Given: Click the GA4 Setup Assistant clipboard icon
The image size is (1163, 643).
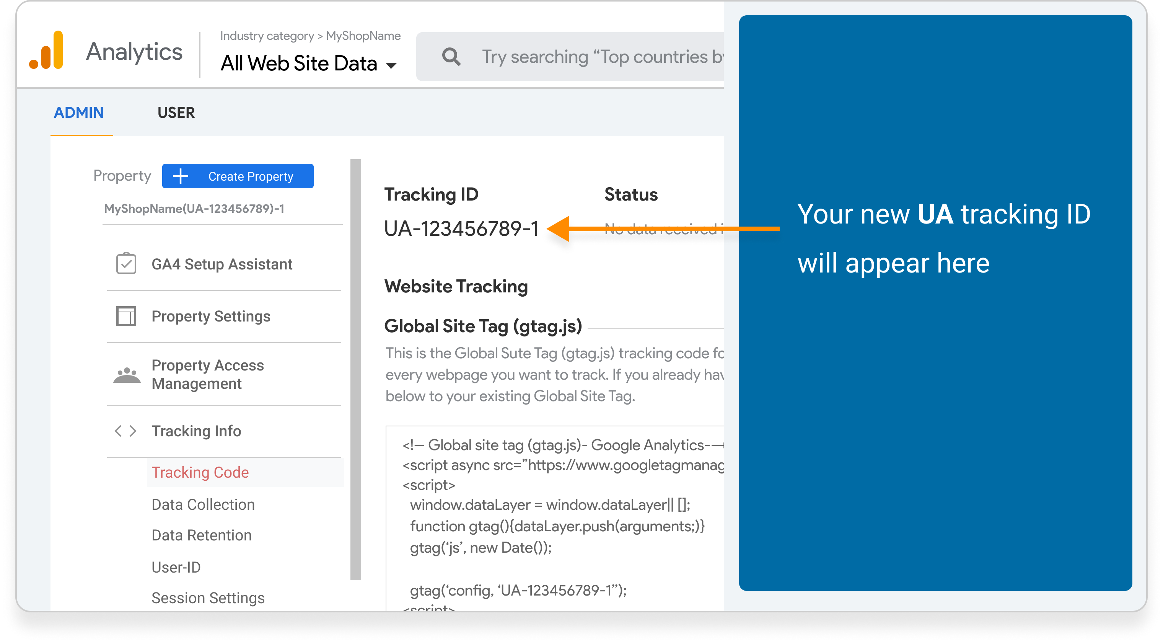Looking at the screenshot, I should (x=126, y=264).
